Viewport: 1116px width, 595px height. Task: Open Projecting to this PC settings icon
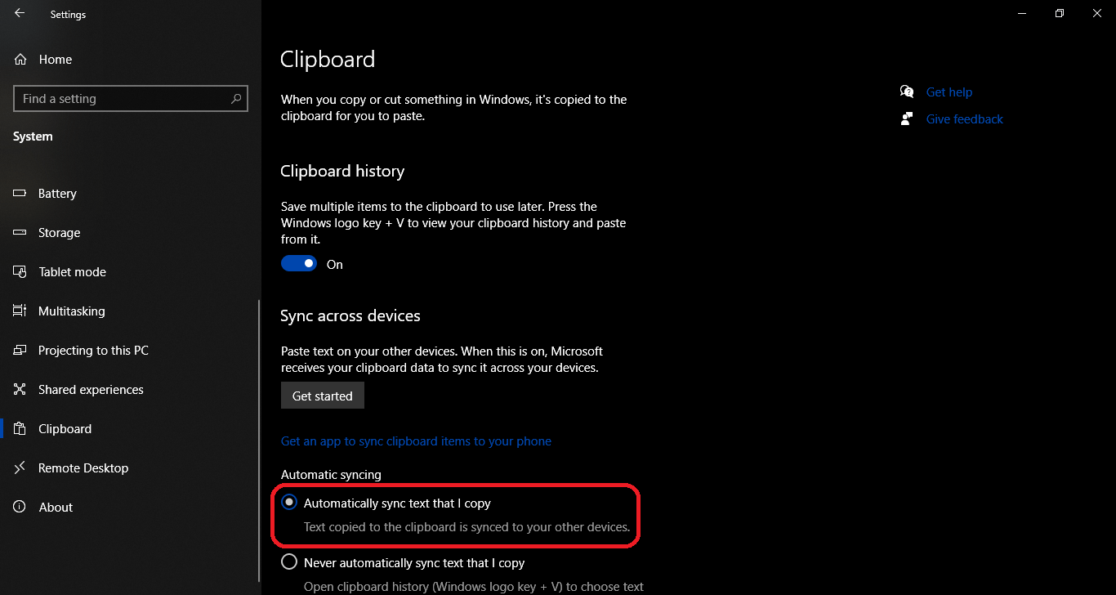(x=19, y=350)
